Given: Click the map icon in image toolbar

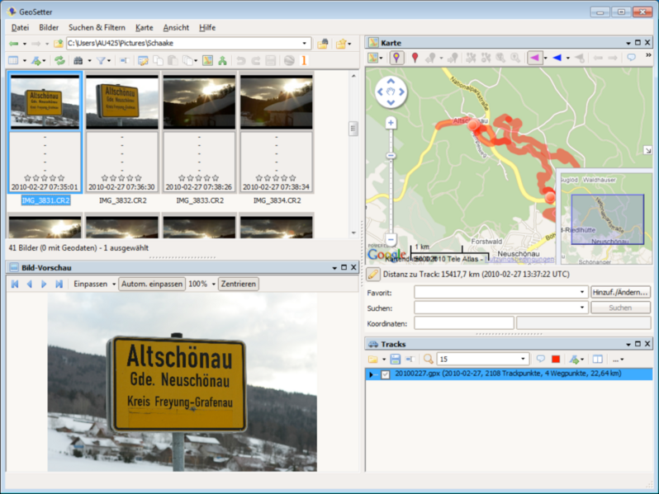Looking at the screenshot, I should (207, 60).
